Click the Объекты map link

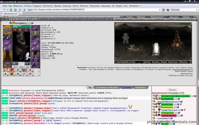[183, 62]
